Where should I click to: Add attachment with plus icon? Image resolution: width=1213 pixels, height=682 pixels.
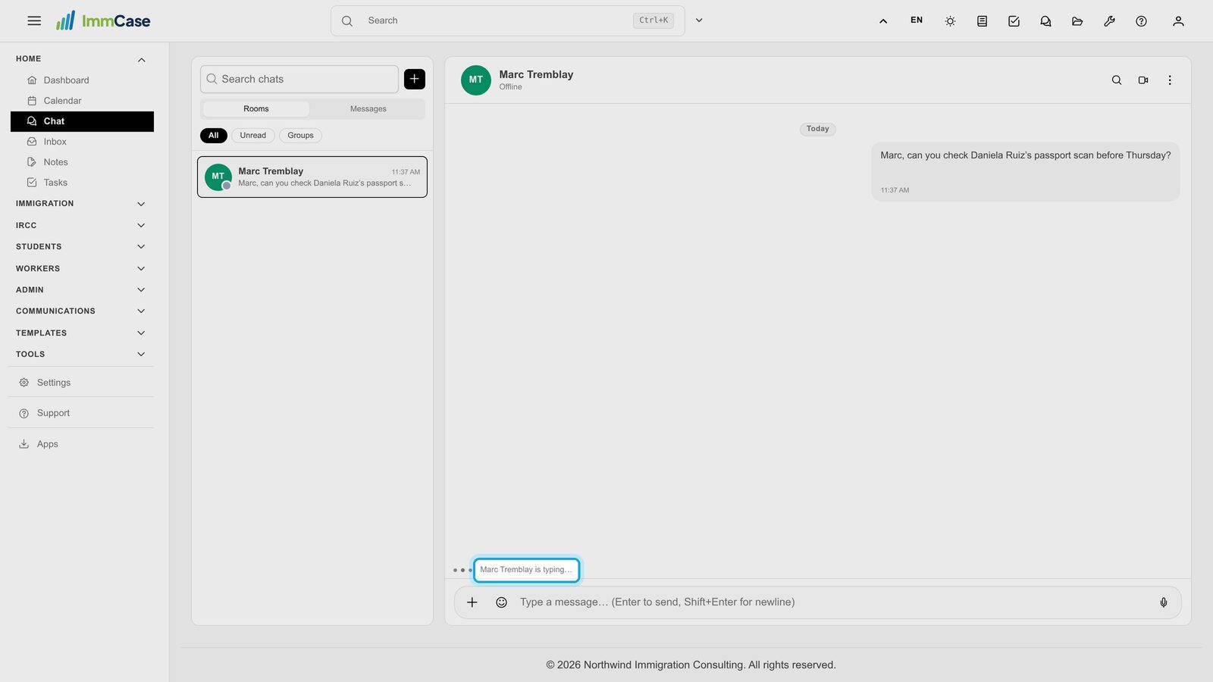472,602
